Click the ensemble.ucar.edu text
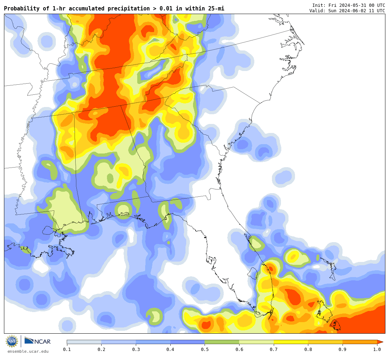 tap(28, 352)
